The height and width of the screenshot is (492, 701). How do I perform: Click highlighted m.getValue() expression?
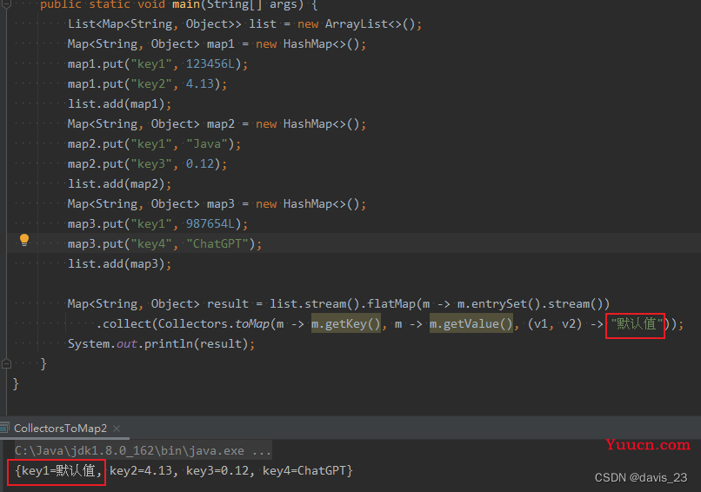click(471, 324)
